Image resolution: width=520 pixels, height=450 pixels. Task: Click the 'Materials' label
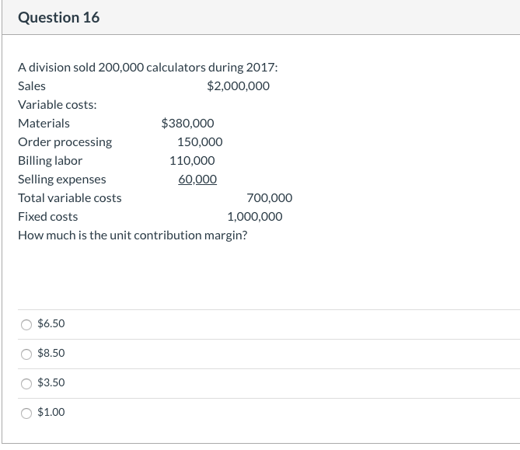44,124
